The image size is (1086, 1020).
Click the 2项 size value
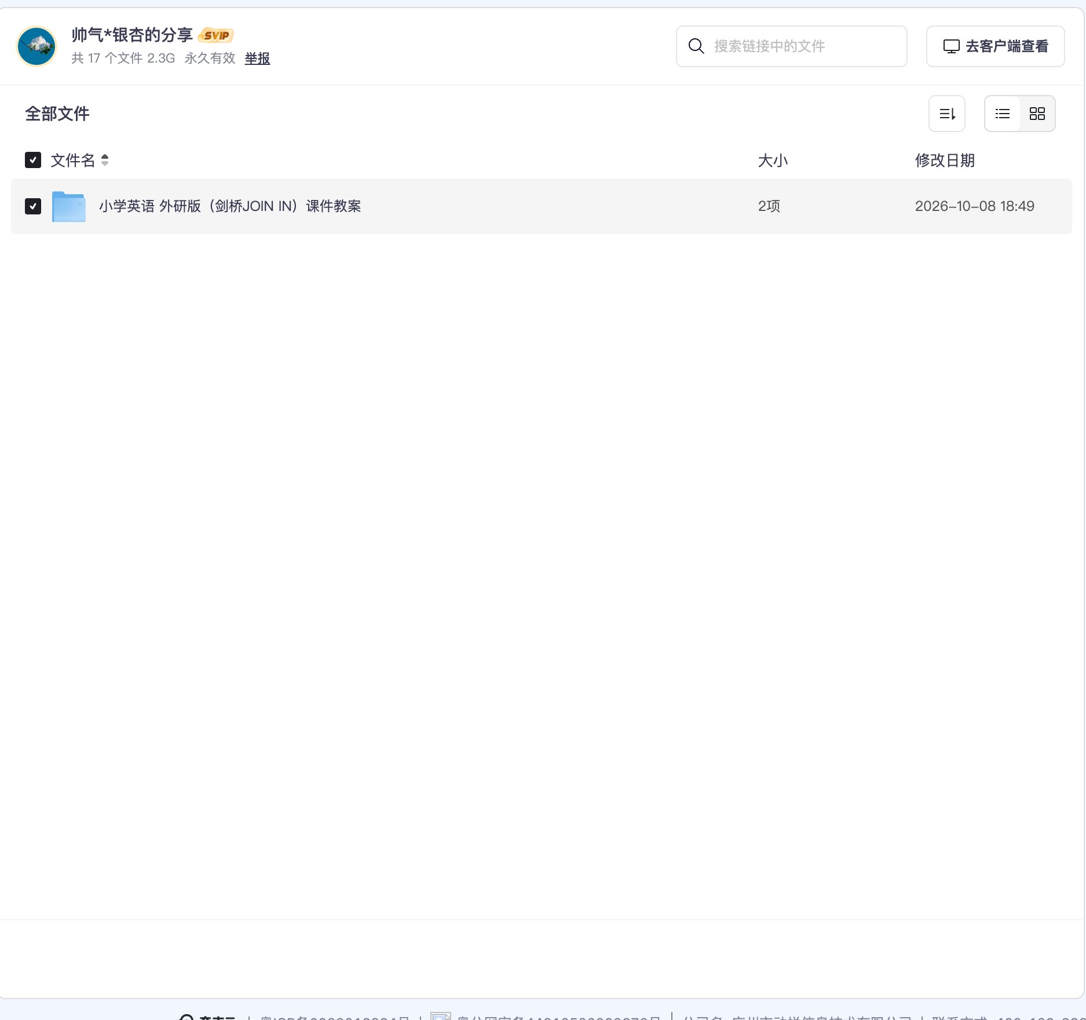769,206
